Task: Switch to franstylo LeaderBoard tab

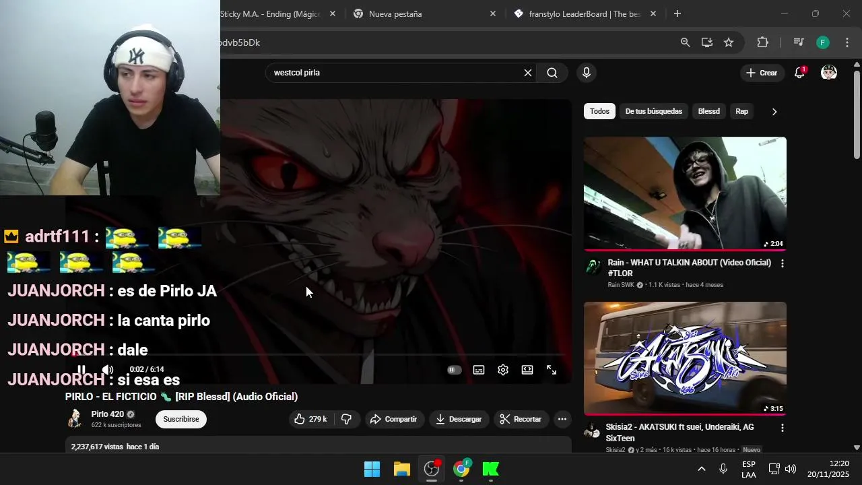Action: click(x=578, y=13)
